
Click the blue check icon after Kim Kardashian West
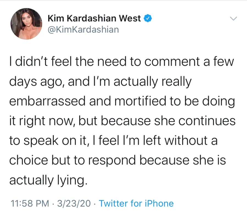pos(148,18)
